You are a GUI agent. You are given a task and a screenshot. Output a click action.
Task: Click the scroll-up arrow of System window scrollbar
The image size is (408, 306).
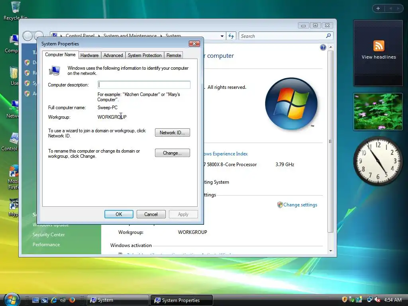pyautogui.click(x=330, y=47)
